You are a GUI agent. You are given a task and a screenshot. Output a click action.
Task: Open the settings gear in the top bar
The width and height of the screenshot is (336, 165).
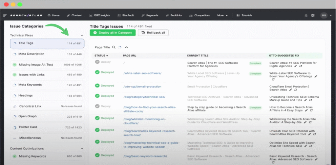click(313, 15)
